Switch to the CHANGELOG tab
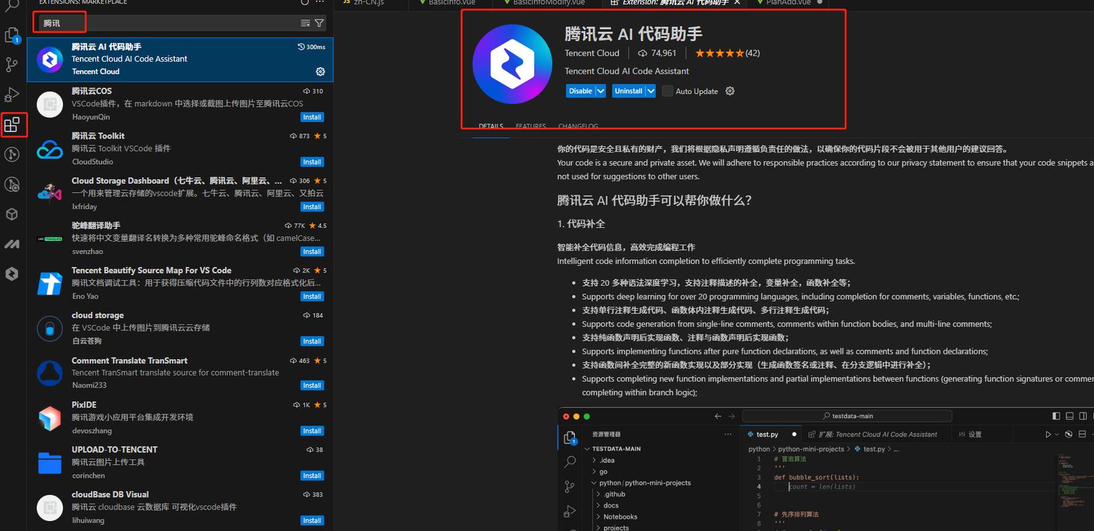1094x531 pixels. pos(578,126)
